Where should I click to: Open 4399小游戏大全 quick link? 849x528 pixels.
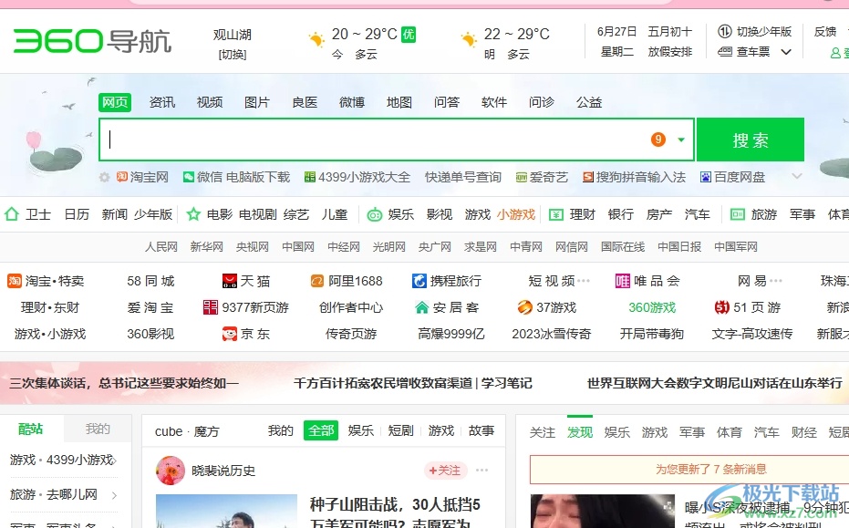(357, 177)
